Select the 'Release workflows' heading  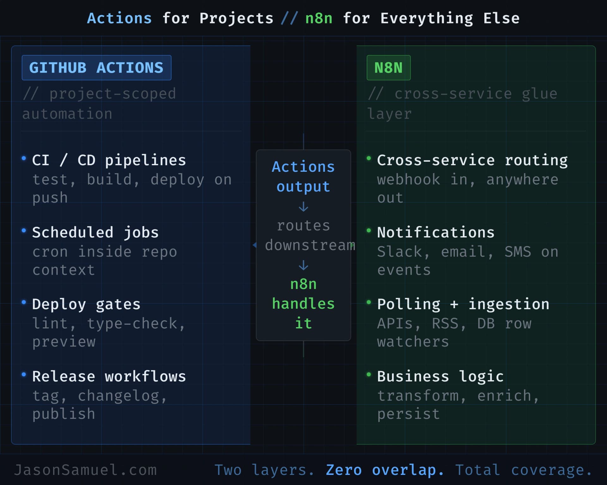coord(109,376)
